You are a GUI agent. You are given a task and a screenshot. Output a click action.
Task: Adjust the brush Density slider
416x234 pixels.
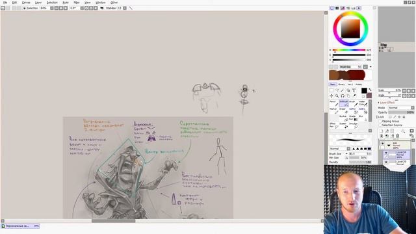pyautogui.click(x=360, y=162)
